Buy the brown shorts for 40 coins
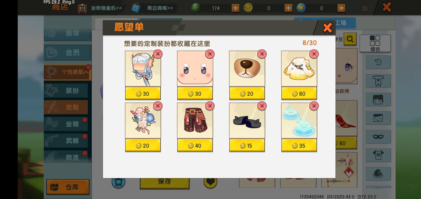The image size is (421, 199). (195, 146)
